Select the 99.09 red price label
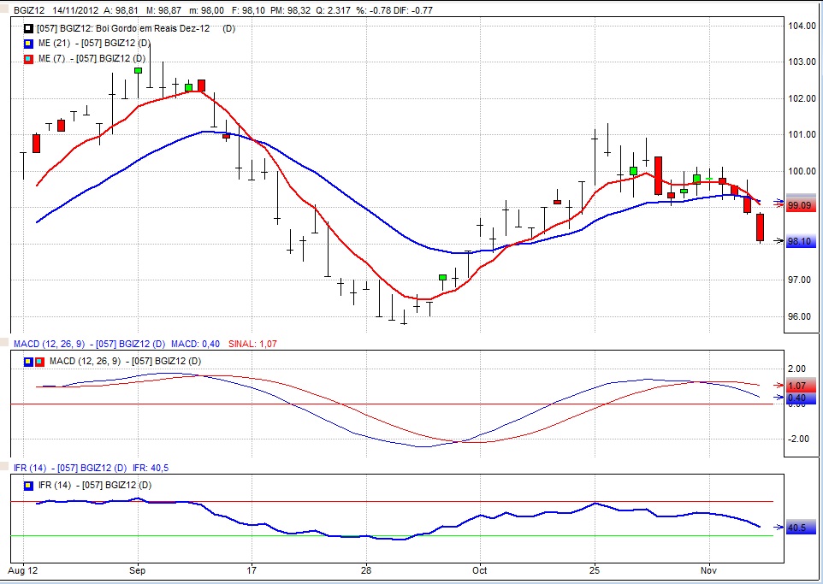 799,205
